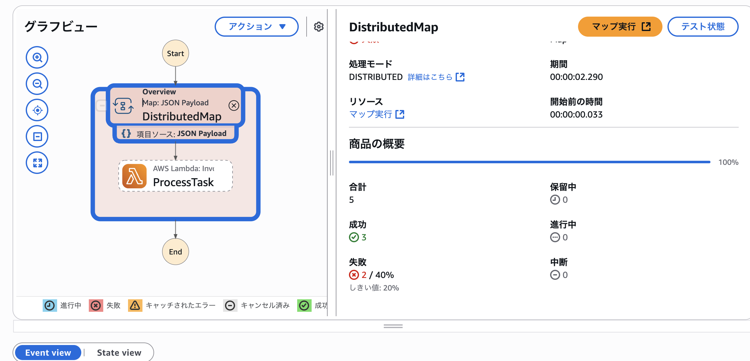Click キャンセル済み legend minus icon

tap(230, 305)
